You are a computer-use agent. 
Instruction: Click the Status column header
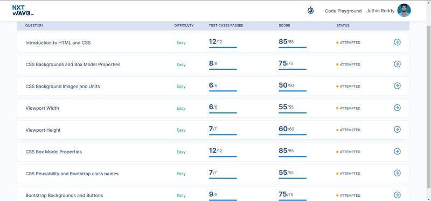pyautogui.click(x=343, y=25)
